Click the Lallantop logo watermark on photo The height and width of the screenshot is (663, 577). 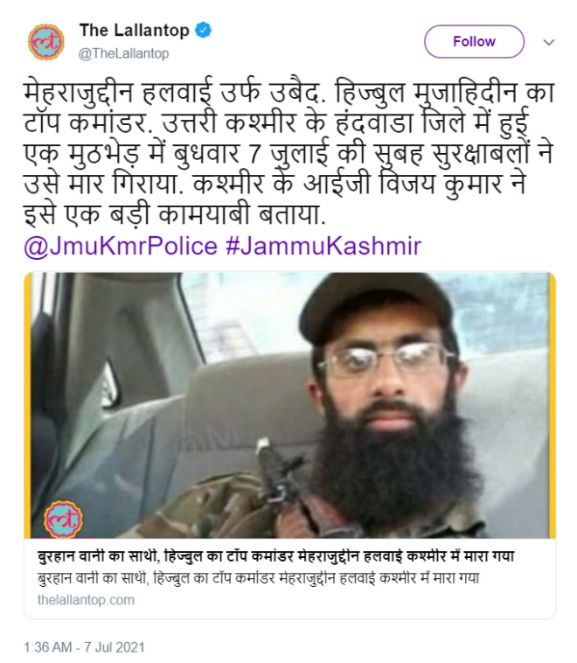click(64, 519)
